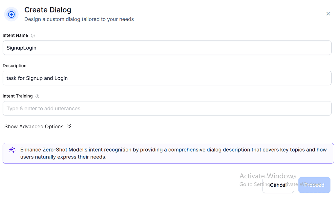Viewport: 336px width, 198px height.
Task: Click the Description field label
Action: (x=14, y=66)
